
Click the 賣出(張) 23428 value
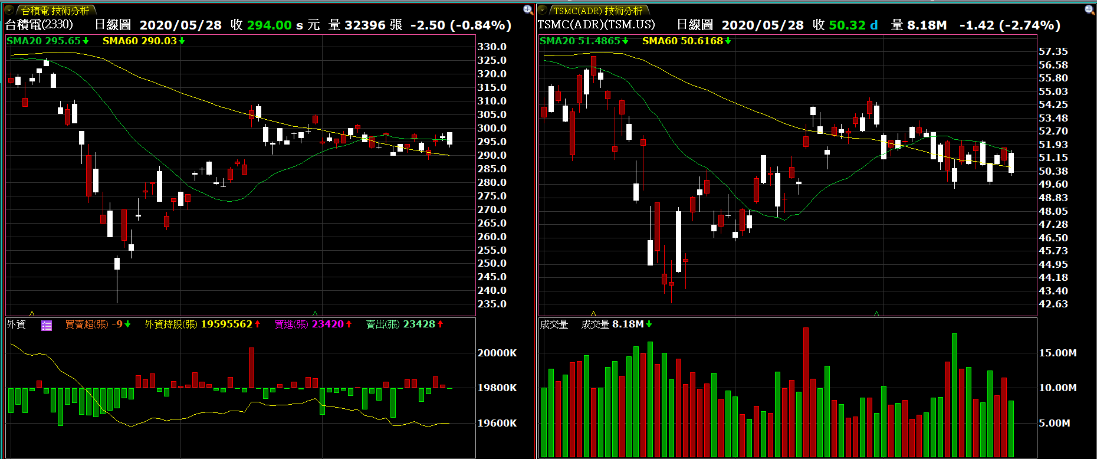[x=405, y=324]
